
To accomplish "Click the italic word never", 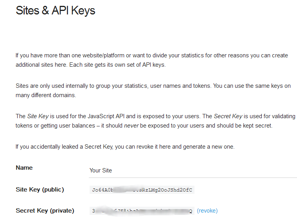I will pos(131,126).
